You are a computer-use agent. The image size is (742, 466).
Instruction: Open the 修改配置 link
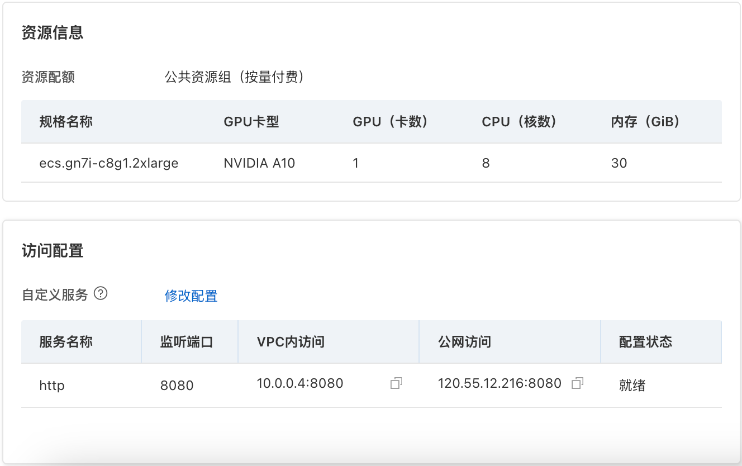[x=191, y=296]
